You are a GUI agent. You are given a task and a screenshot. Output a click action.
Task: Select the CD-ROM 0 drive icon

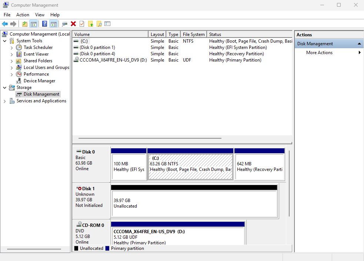(x=79, y=225)
